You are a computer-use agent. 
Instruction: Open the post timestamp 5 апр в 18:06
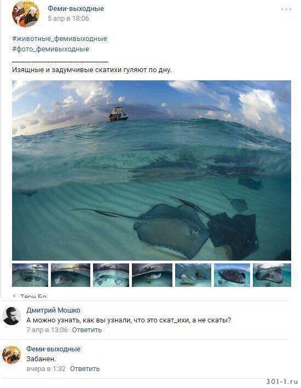(68, 19)
